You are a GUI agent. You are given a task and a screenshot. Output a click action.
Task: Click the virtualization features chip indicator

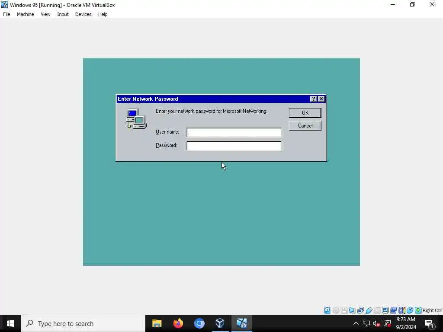point(402,310)
